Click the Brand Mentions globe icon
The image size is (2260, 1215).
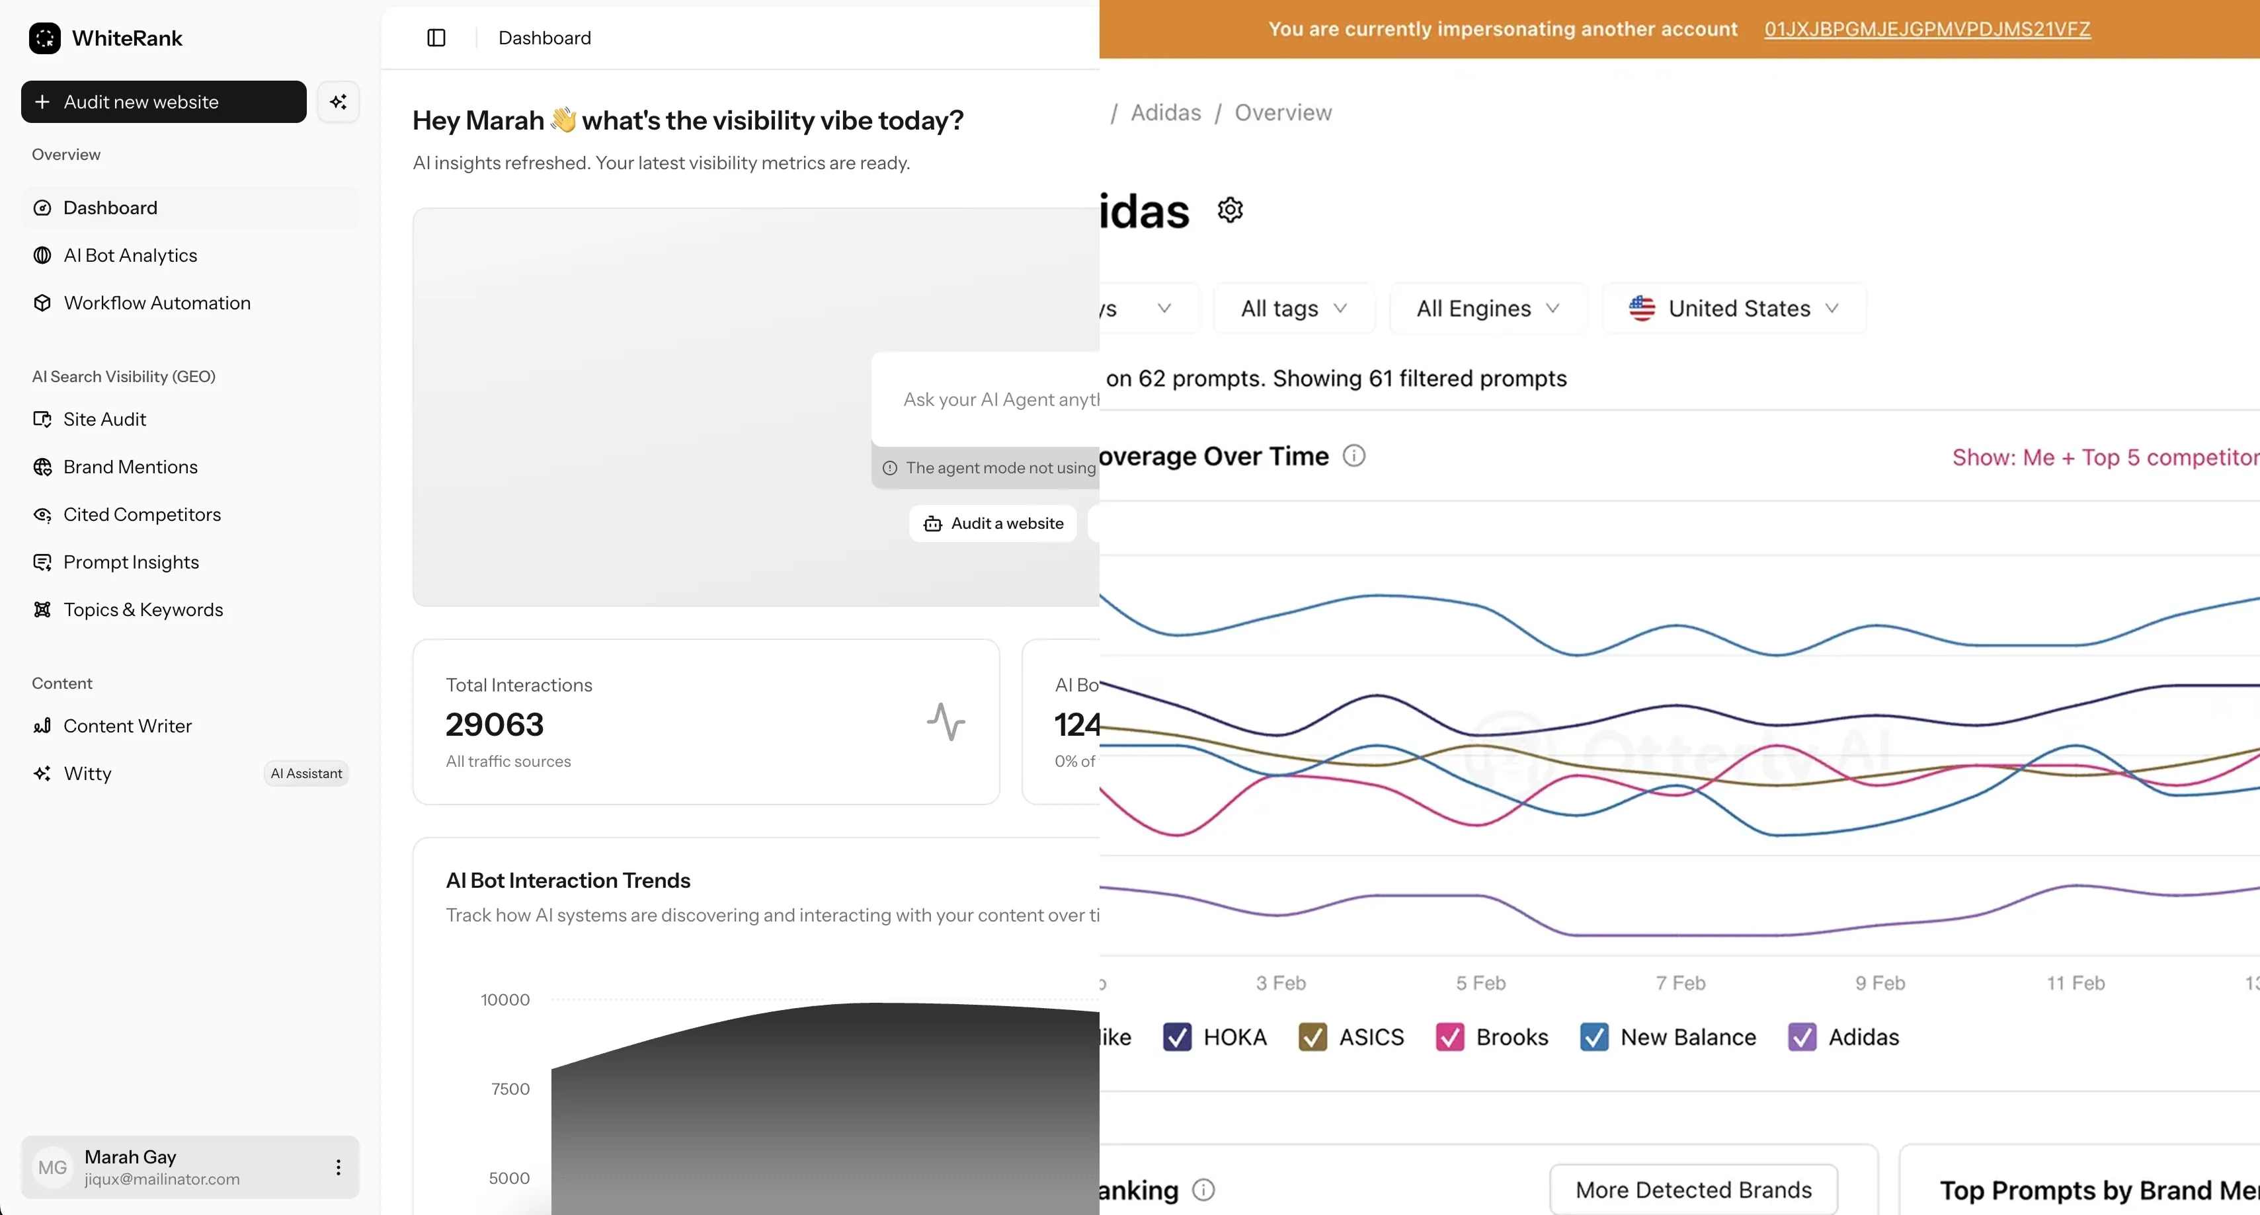tap(42, 467)
